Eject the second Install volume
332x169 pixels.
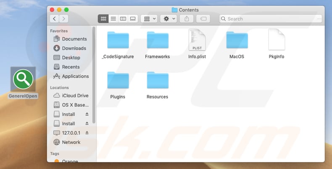coord(87,123)
